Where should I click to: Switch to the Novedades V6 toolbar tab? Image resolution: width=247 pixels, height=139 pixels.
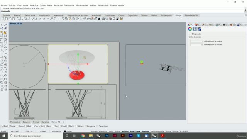[191, 15]
